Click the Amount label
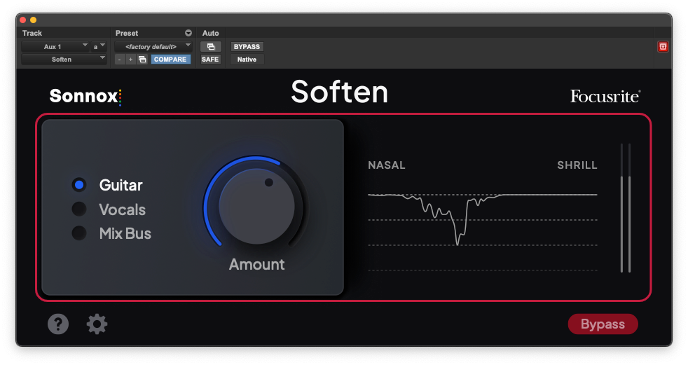 click(x=256, y=264)
